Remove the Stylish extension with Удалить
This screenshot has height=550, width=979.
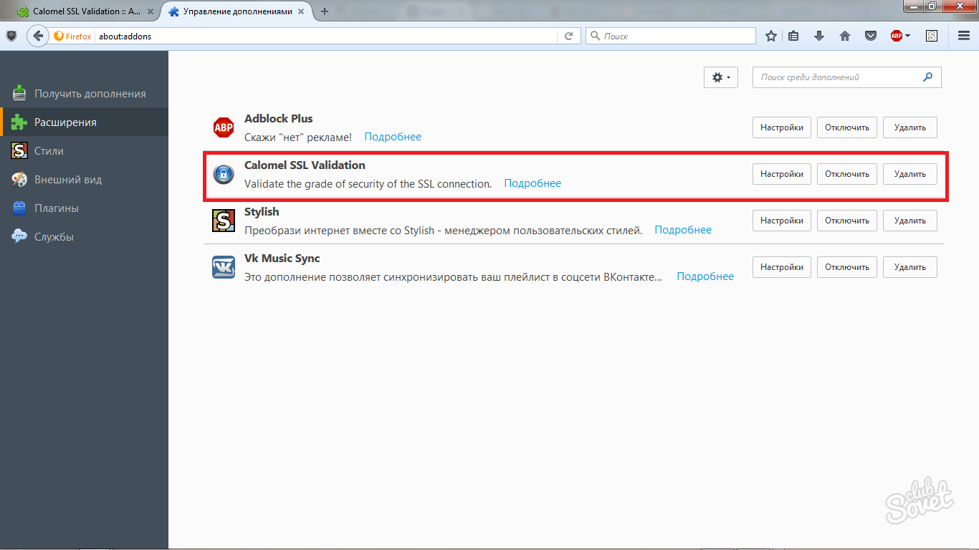tap(909, 221)
